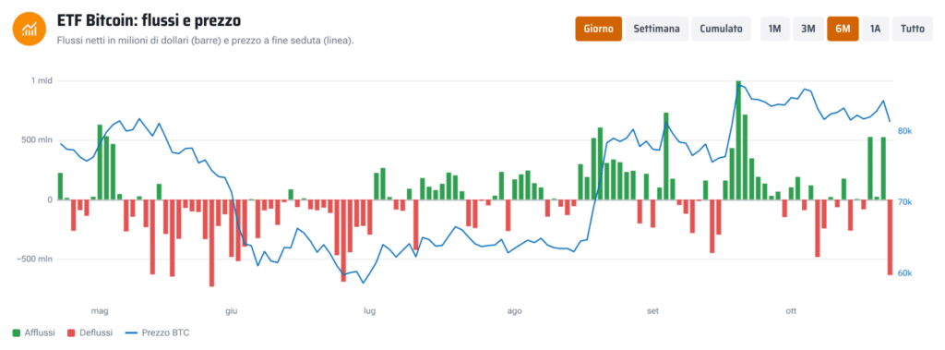Toggle the Deflussi legend entry
Viewport: 945px width, 350px height.
(x=90, y=332)
